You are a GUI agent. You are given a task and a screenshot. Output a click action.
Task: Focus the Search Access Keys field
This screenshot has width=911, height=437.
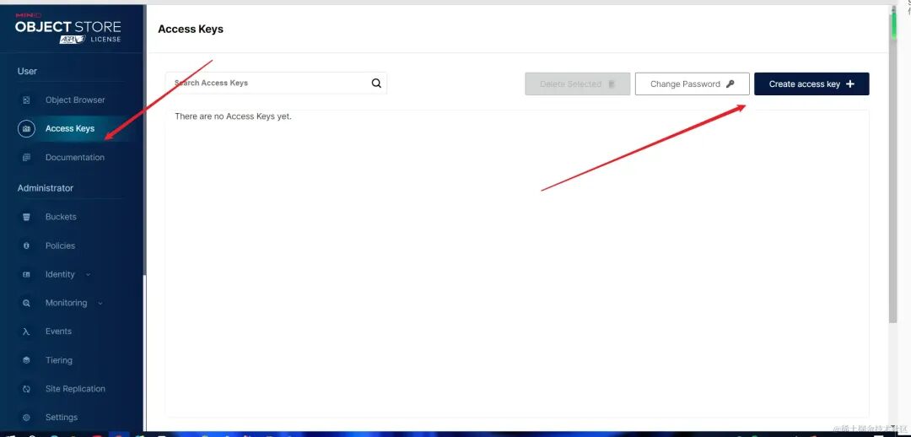click(276, 84)
